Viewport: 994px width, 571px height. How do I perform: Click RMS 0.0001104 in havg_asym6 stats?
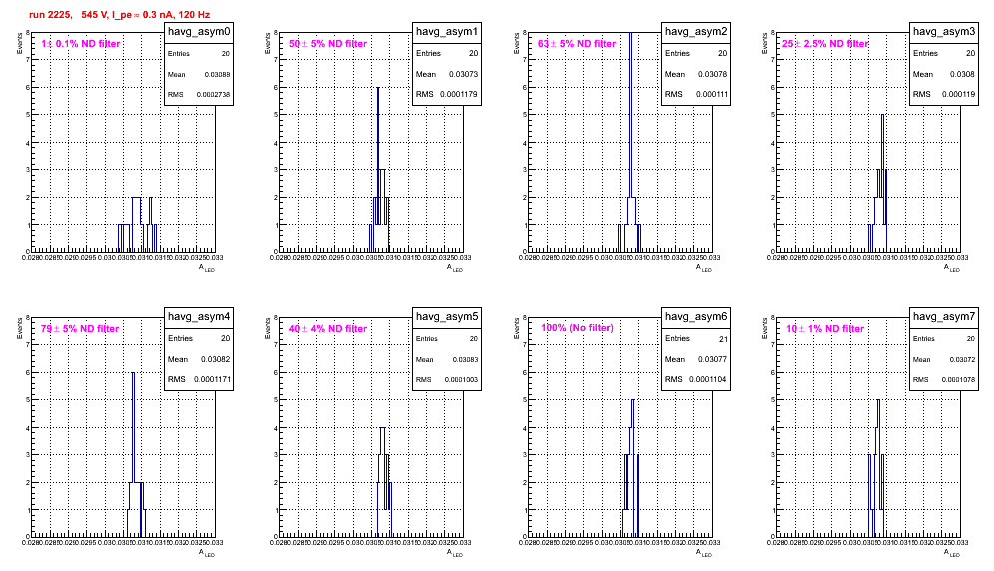tap(696, 380)
